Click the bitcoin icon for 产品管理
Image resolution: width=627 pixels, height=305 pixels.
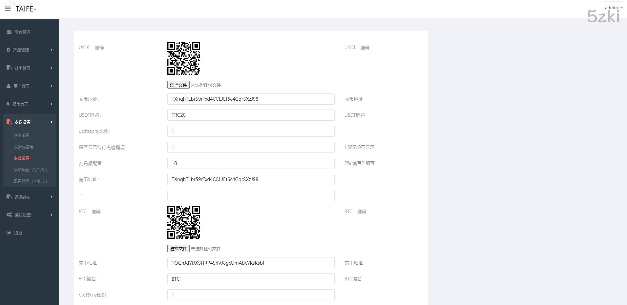click(x=8, y=50)
